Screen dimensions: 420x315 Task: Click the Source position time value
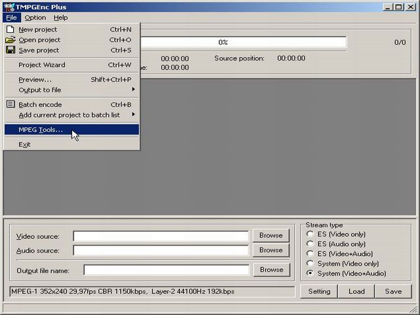point(291,58)
